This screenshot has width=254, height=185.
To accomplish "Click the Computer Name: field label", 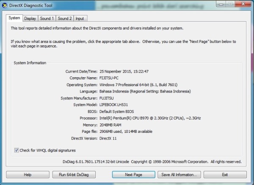I will (83, 78).
